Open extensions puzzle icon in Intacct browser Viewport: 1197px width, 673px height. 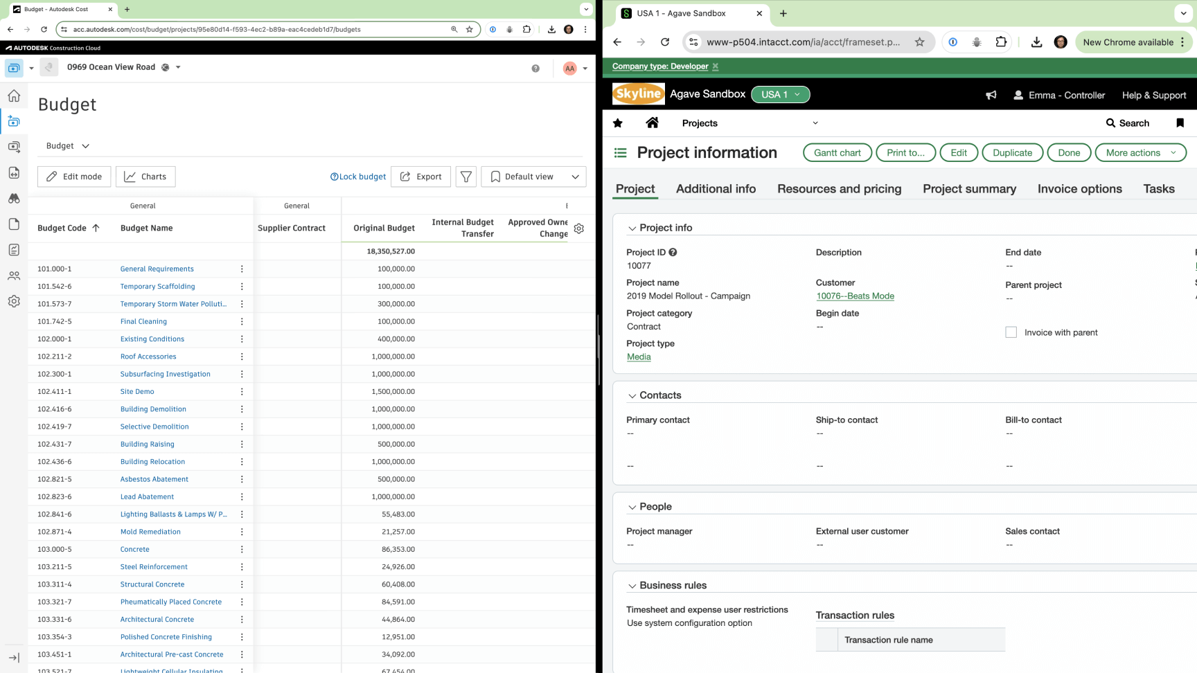(1001, 42)
